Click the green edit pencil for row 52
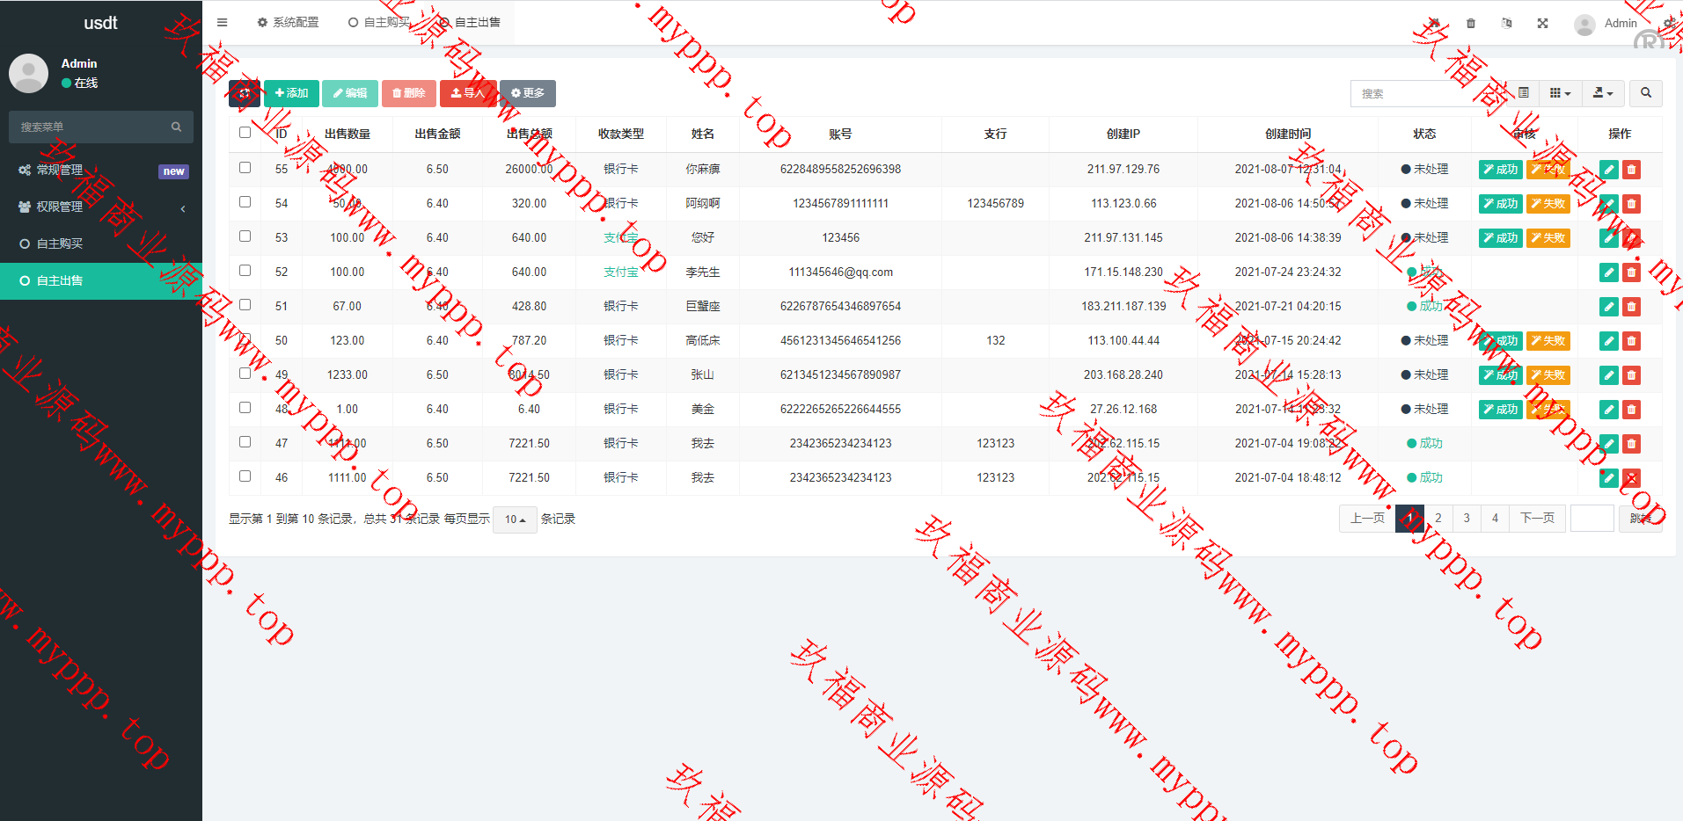Image resolution: width=1683 pixels, height=821 pixels. 1608,272
